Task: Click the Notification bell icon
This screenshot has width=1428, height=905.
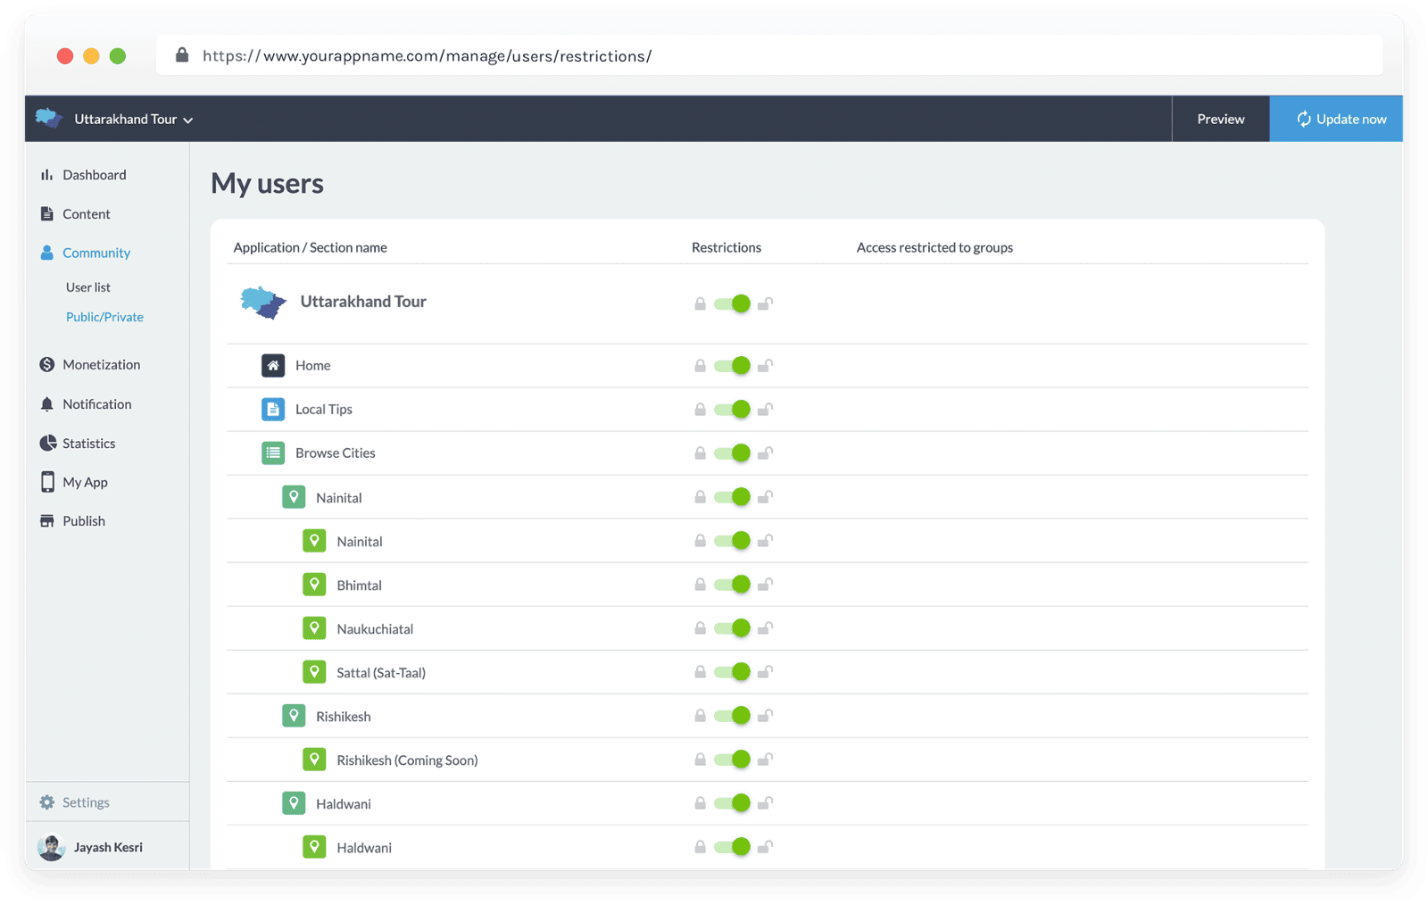Action: point(47,404)
